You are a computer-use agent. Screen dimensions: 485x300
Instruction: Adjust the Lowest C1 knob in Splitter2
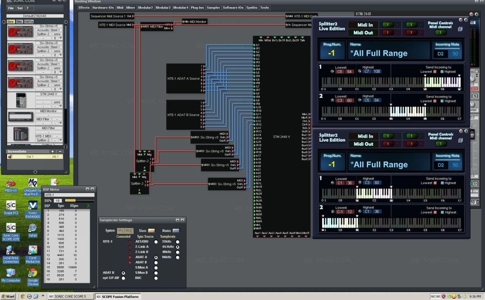333,183
